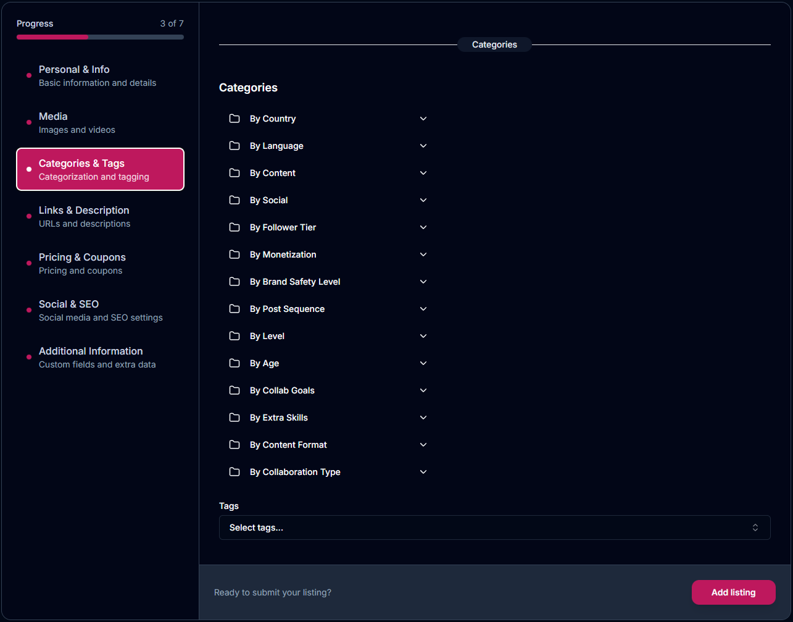Click the folder icon beside By Collaboration Type
793x622 pixels.
pos(235,471)
